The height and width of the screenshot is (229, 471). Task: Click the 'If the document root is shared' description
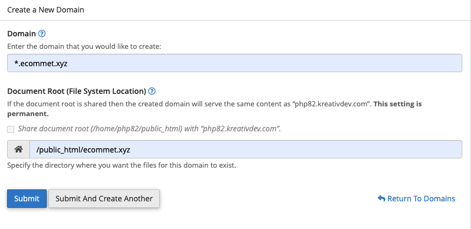click(109, 104)
